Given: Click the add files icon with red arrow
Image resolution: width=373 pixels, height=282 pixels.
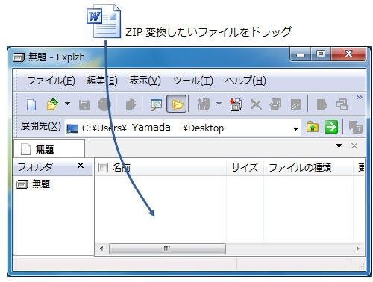Looking at the screenshot, I should pos(235,104).
